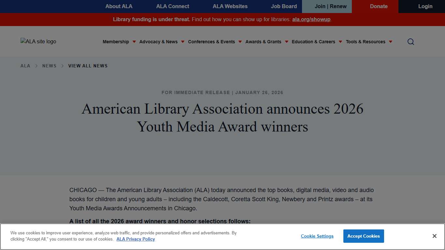This screenshot has width=445, height=250.
Task: Select ALA Connect in the top bar
Action: (x=172, y=6)
